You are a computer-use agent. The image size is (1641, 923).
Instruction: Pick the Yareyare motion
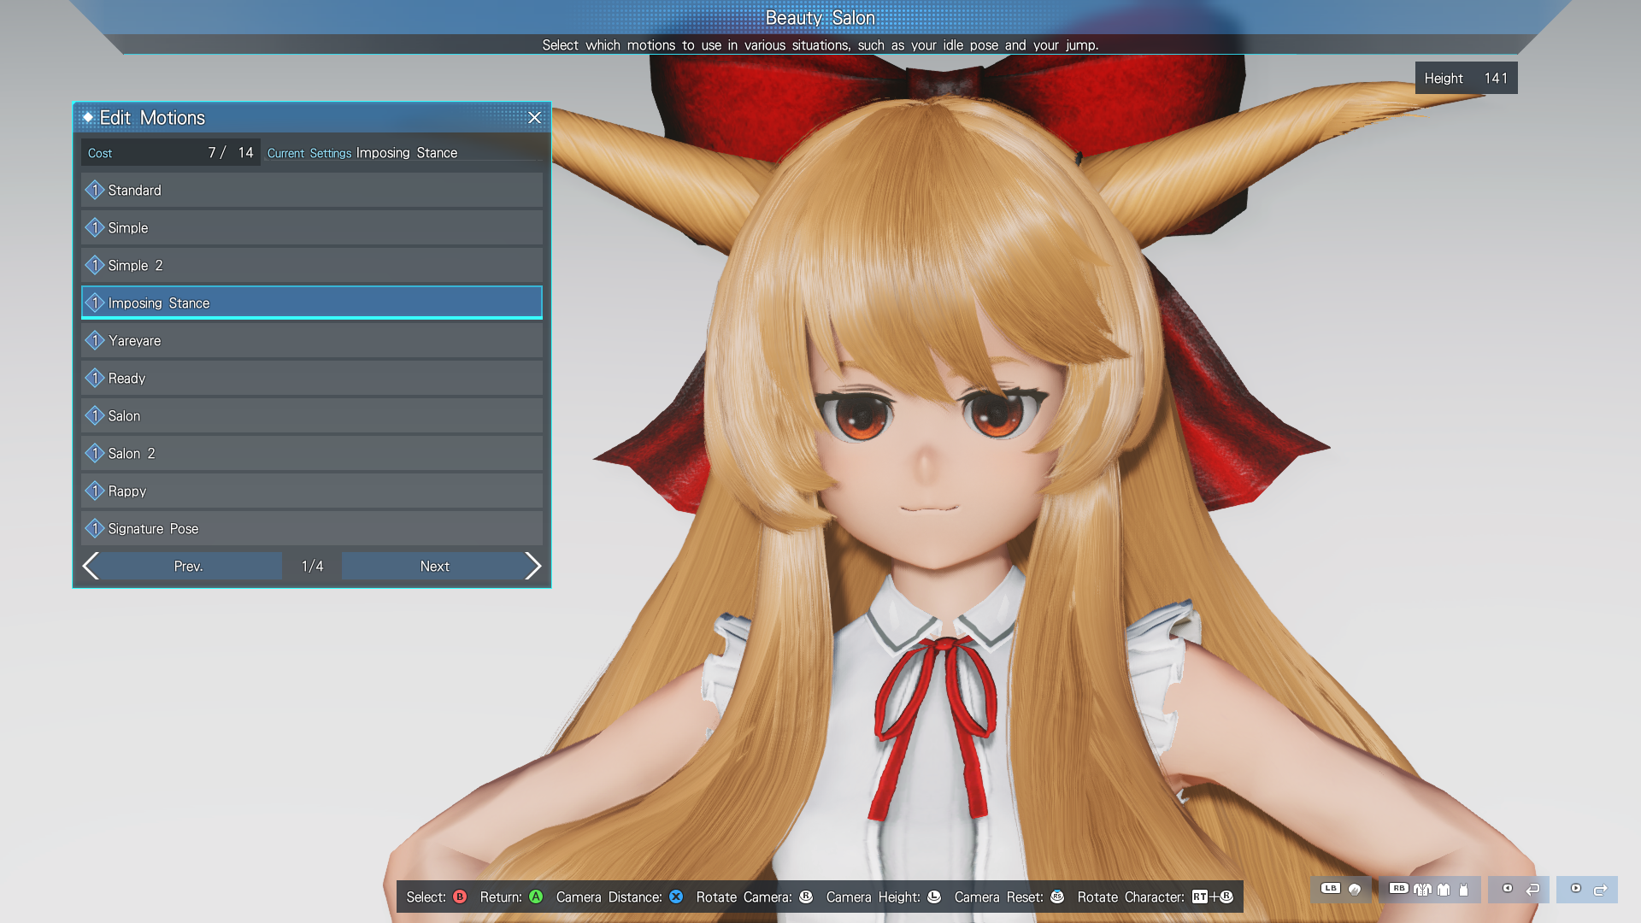(x=312, y=340)
